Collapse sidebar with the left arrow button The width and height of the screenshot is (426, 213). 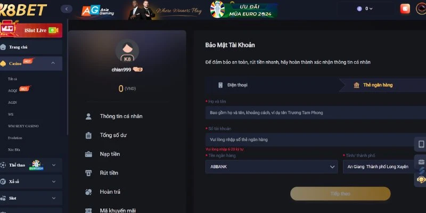[x=66, y=9]
